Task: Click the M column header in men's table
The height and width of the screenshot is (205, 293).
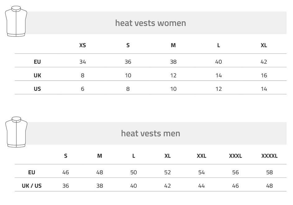Action: (x=100, y=156)
